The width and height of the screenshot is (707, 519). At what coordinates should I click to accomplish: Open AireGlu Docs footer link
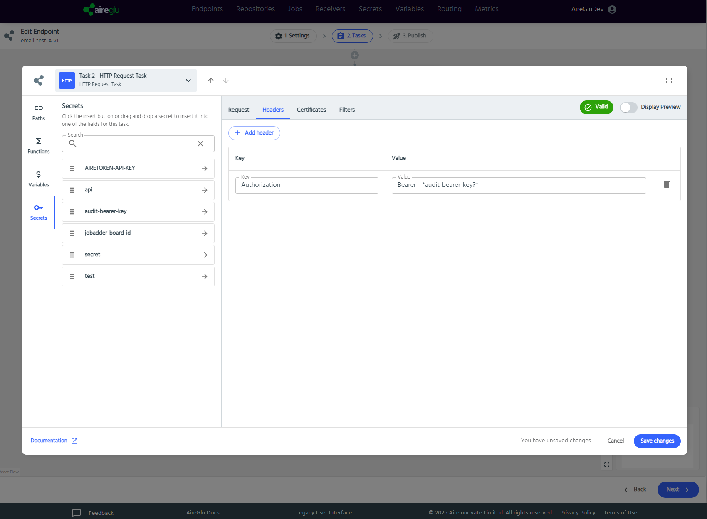coord(203,513)
